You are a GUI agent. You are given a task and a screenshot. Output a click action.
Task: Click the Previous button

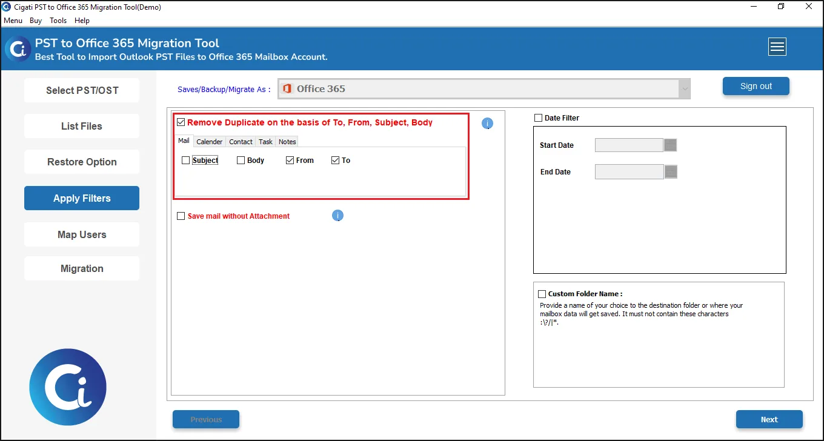206,419
